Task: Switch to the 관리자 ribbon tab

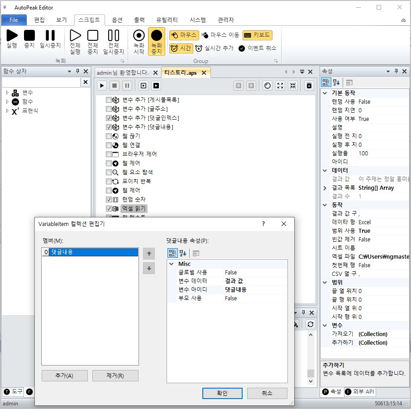Action: 226,20
